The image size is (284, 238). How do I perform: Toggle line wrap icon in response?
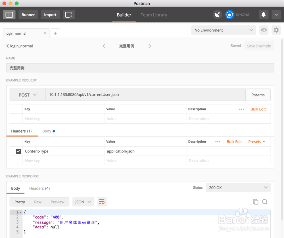pos(102,202)
